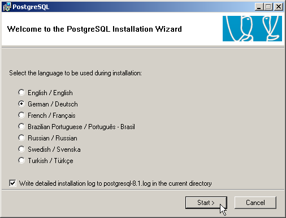The width and height of the screenshot is (286, 218).
Task: Close the PostgreSQL installer window
Action: click(x=279, y=7)
